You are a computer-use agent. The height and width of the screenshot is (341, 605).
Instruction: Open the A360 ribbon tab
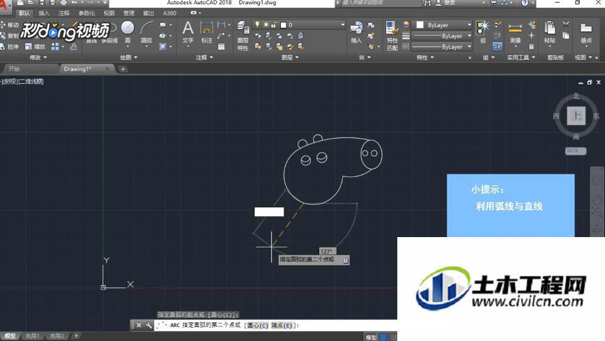click(x=170, y=13)
